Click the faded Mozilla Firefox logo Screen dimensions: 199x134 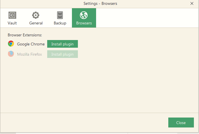coord(11,54)
